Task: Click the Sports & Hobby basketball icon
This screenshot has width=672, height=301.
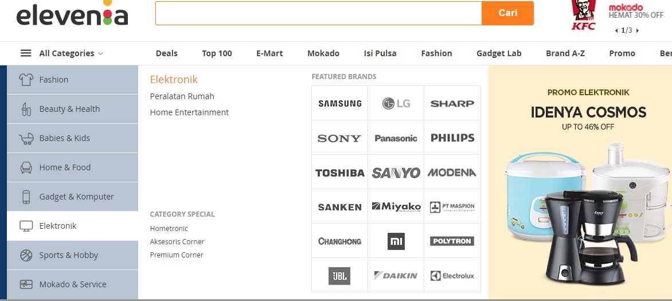Action: tap(26, 255)
